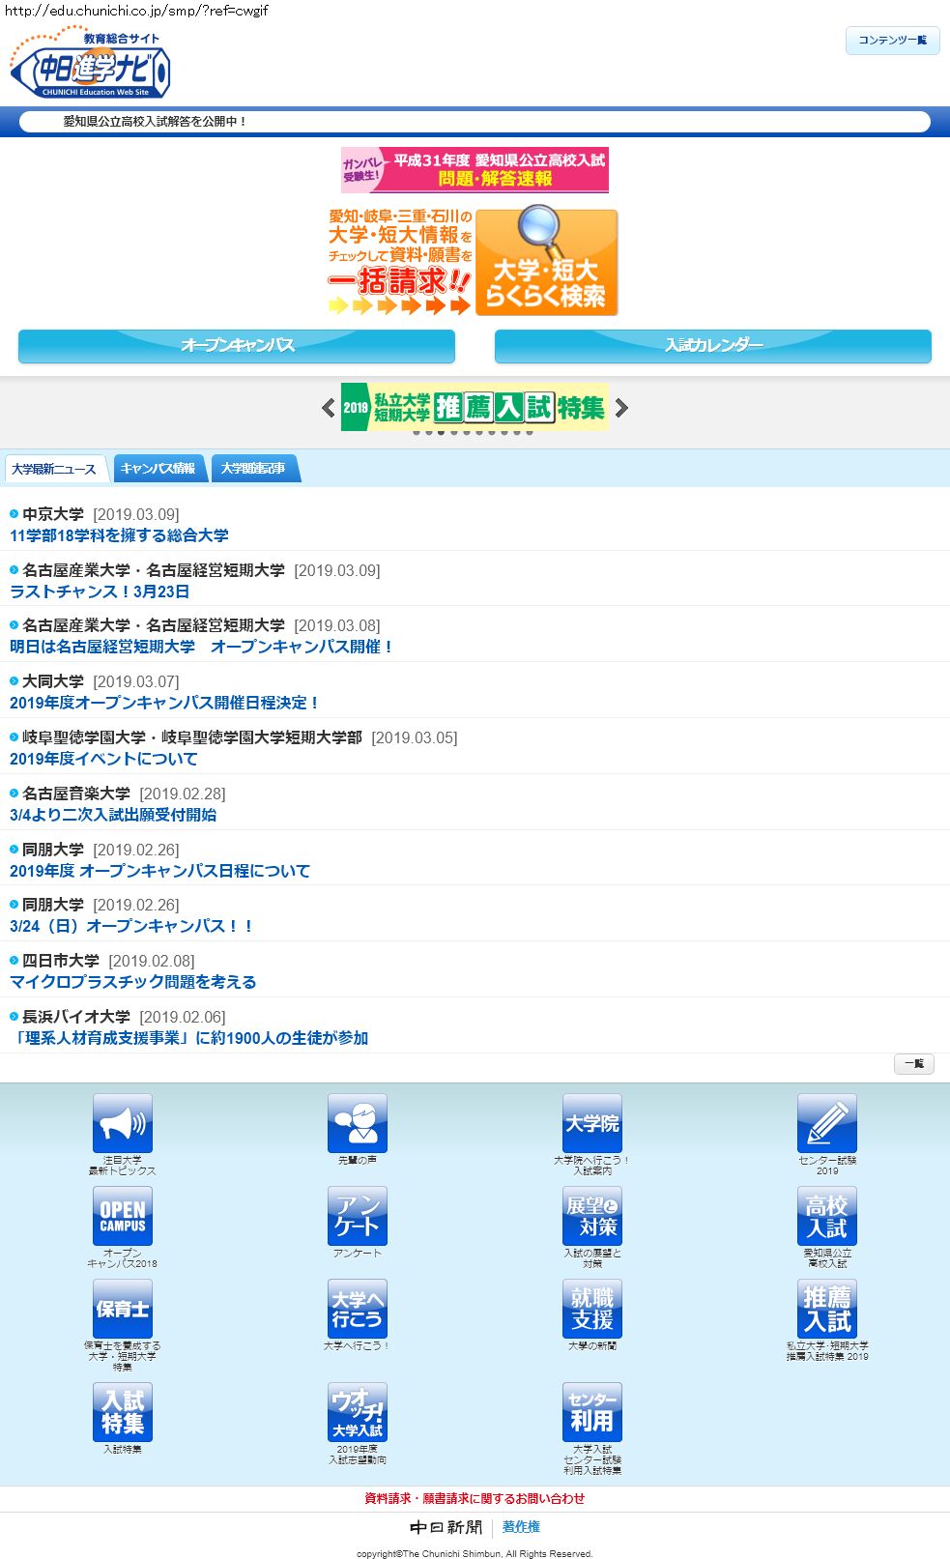Open the 展望と対策 icon
Screen dimensions: 950x1559
tap(592, 1216)
